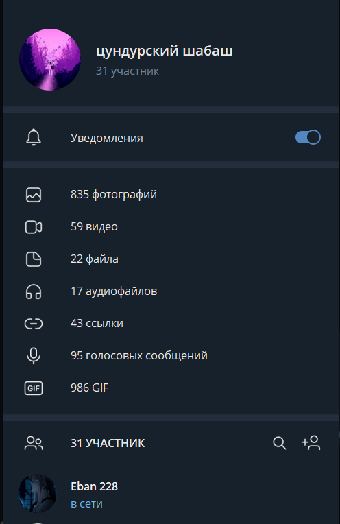The height and width of the screenshot is (524, 340).
Task: Click the microphone voice messages icon
Action: click(x=34, y=355)
